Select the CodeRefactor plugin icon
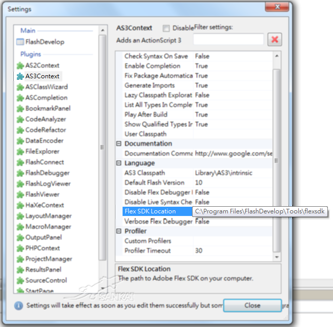Viewport: 333px width, 327px height. tap(20, 130)
